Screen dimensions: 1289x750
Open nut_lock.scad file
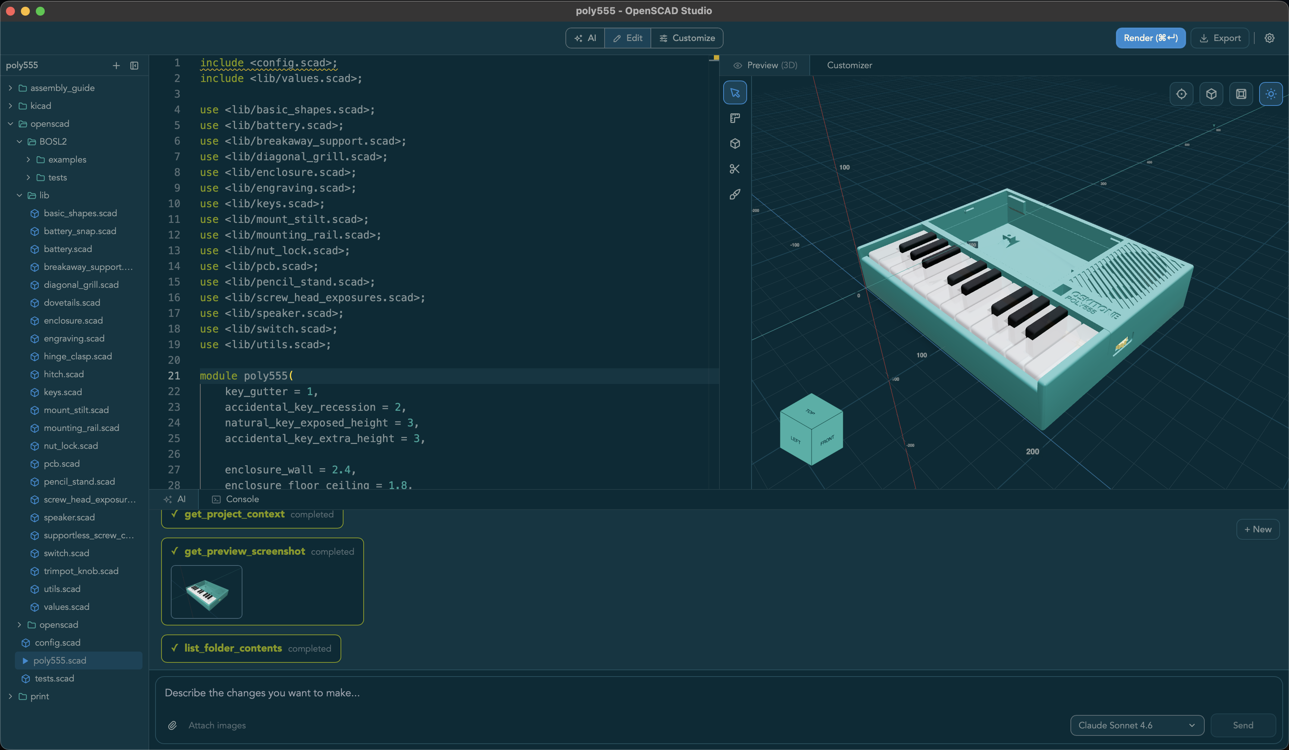(x=70, y=446)
